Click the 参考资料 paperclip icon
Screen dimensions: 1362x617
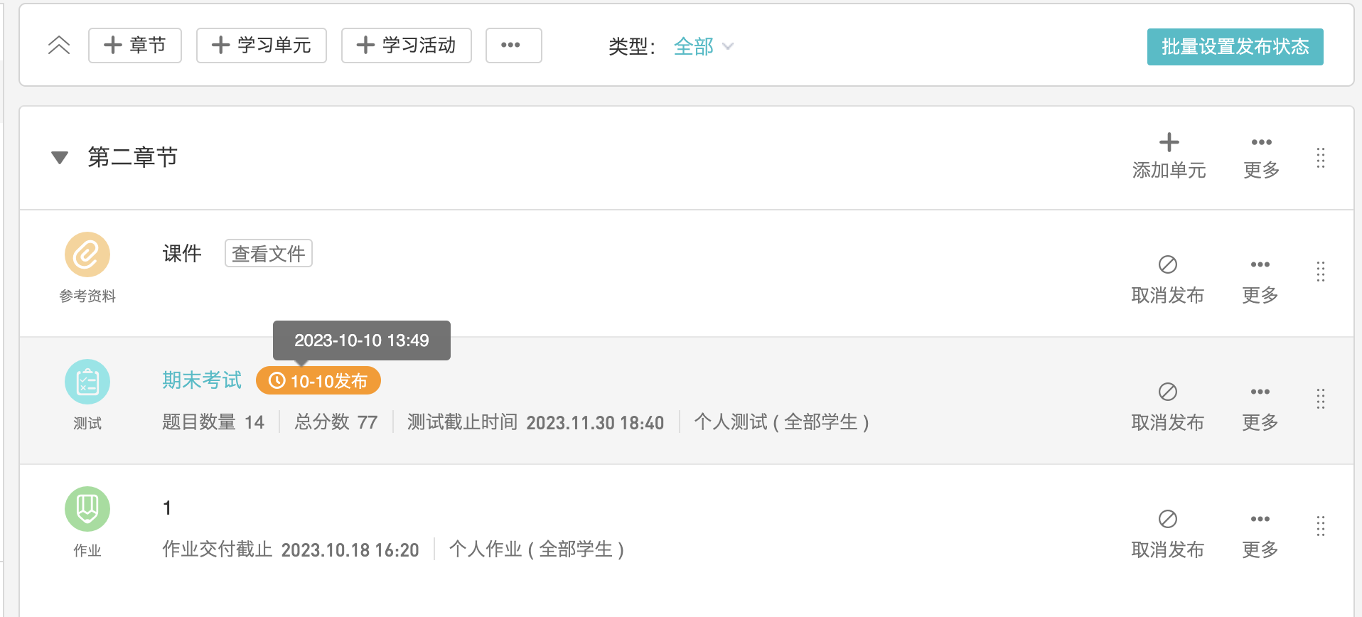87,254
